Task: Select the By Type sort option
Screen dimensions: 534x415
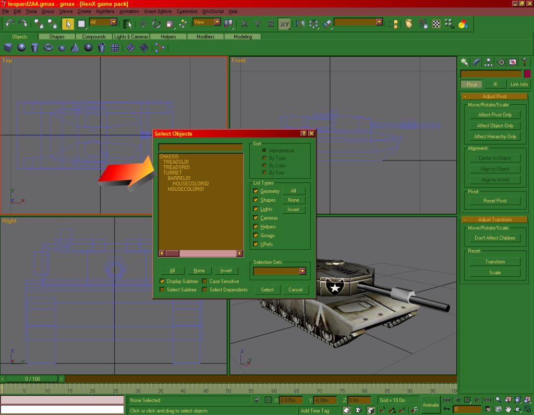Action: [264, 158]
